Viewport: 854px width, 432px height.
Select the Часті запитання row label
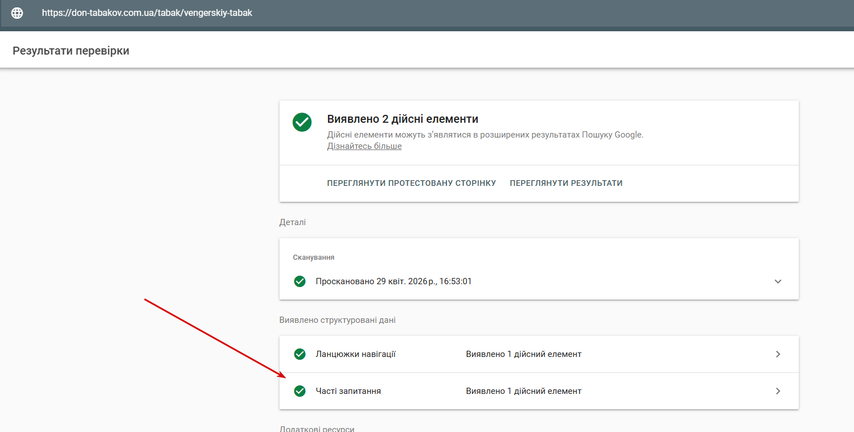point(348,391)
